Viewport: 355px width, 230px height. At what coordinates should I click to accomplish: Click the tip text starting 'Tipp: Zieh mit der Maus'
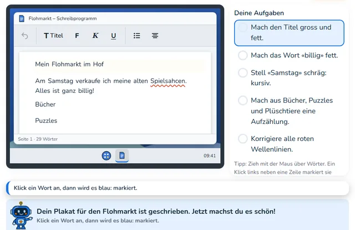pyautogui.click(x=285, y=168)
